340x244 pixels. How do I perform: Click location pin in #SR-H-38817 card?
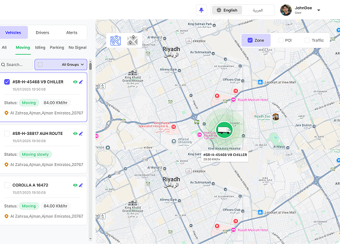click(6, 165)
